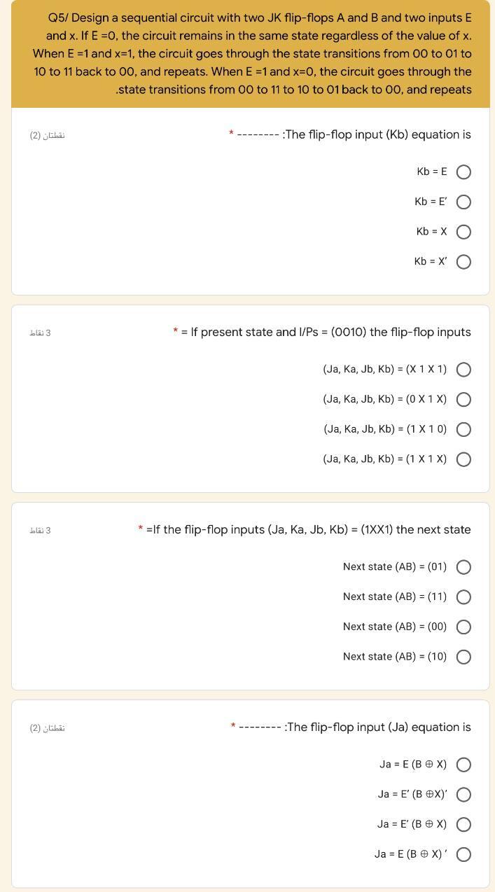The image size is (495, 892).
Task: Choose "Next state (AB) = (11)"
Action: click(x=463, y=597)
